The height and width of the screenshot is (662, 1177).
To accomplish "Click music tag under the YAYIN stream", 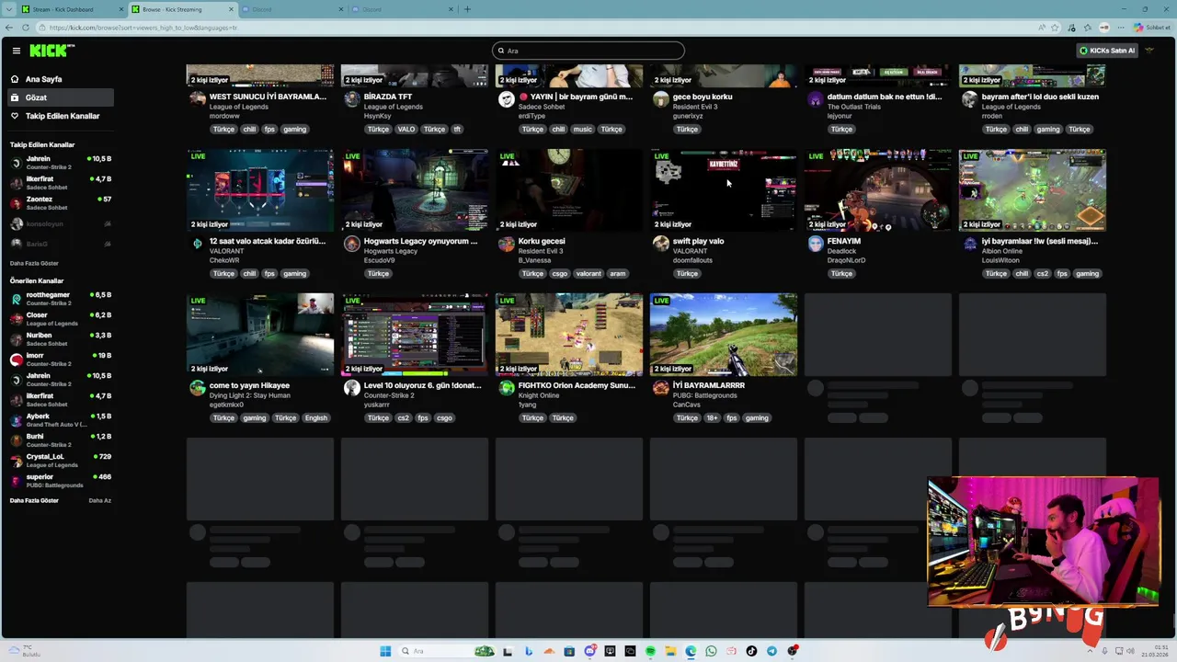I will [583, 129].
